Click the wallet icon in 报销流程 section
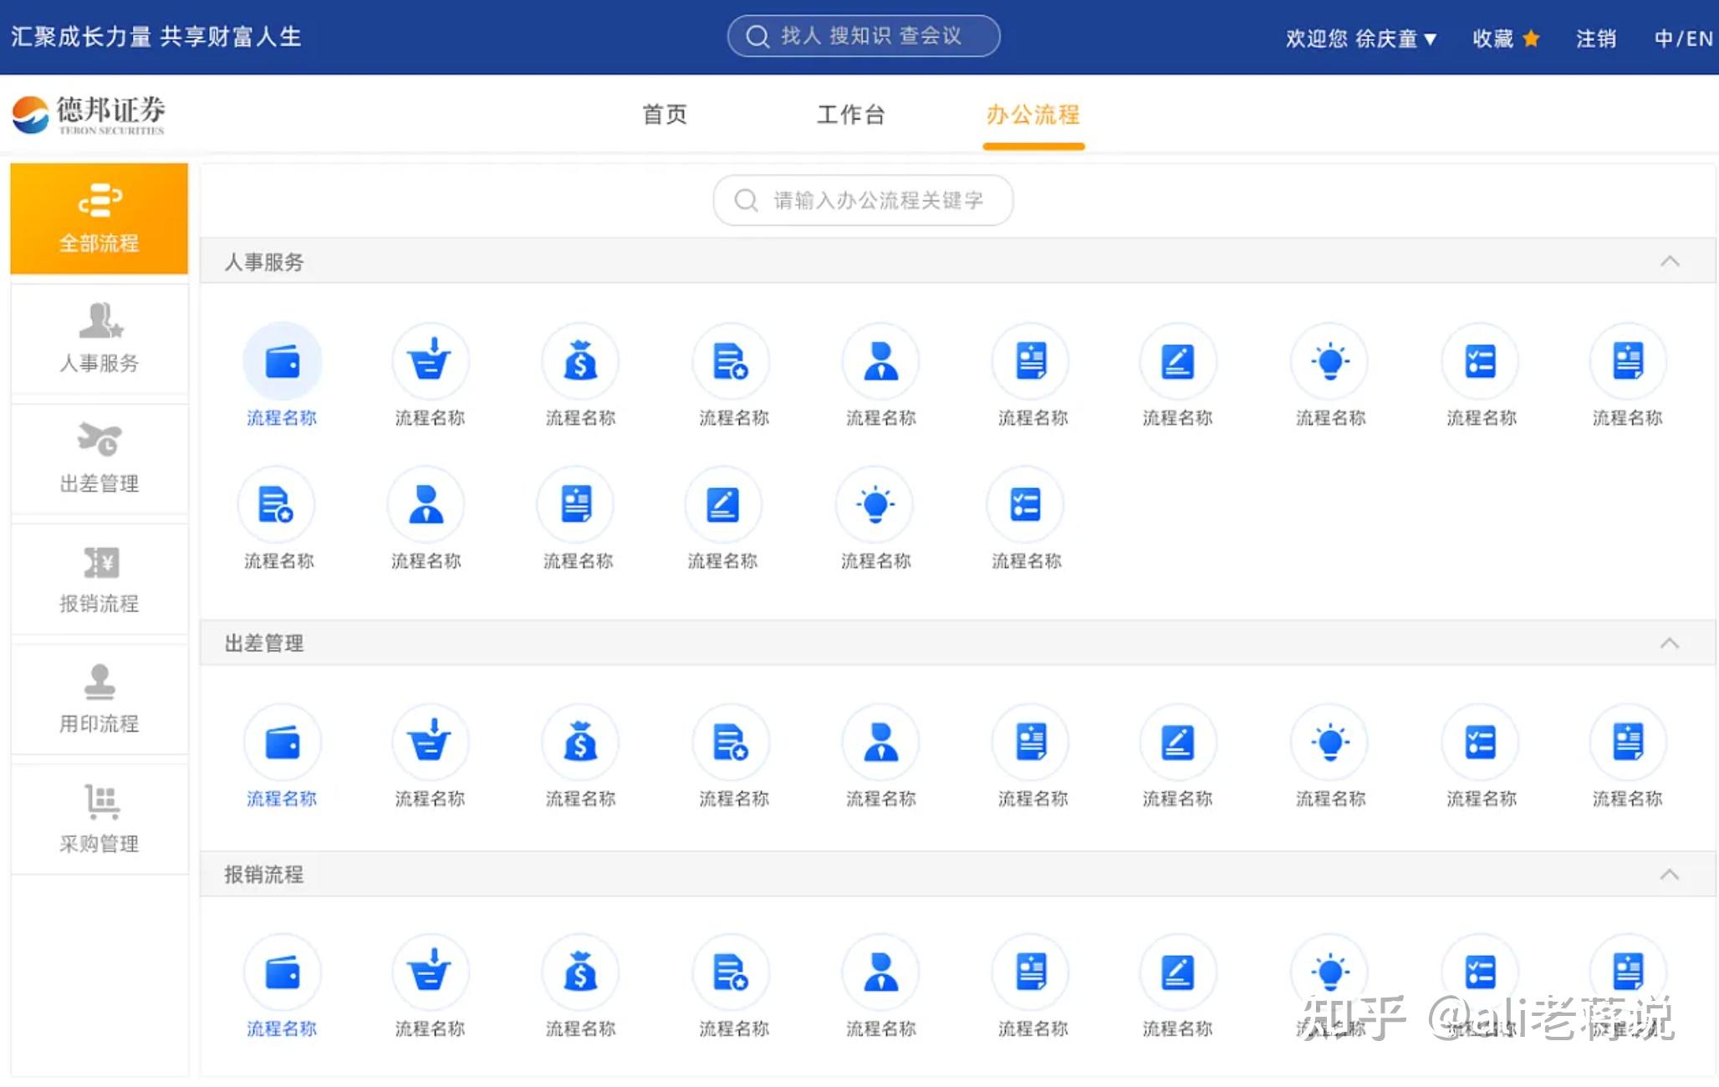Image resolution: width=1719 pixels, height=1087 pixels. (x=282, y=973)
